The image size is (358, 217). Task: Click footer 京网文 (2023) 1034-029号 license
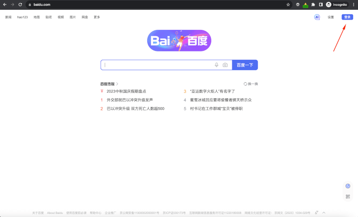pos(292,213)
